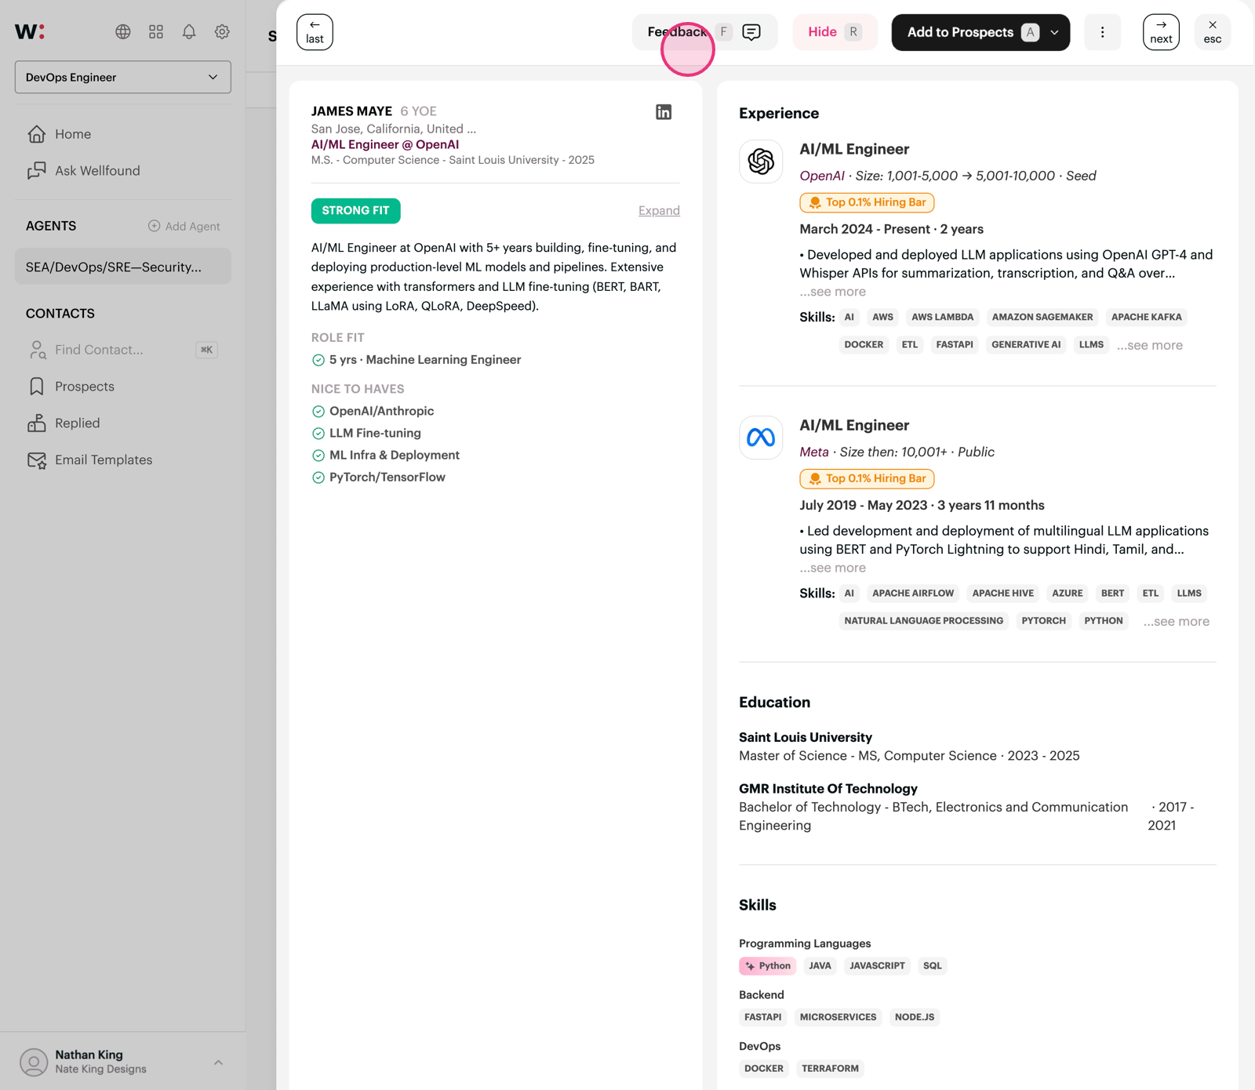Close panel with esc button

(x=1213, y=32)
